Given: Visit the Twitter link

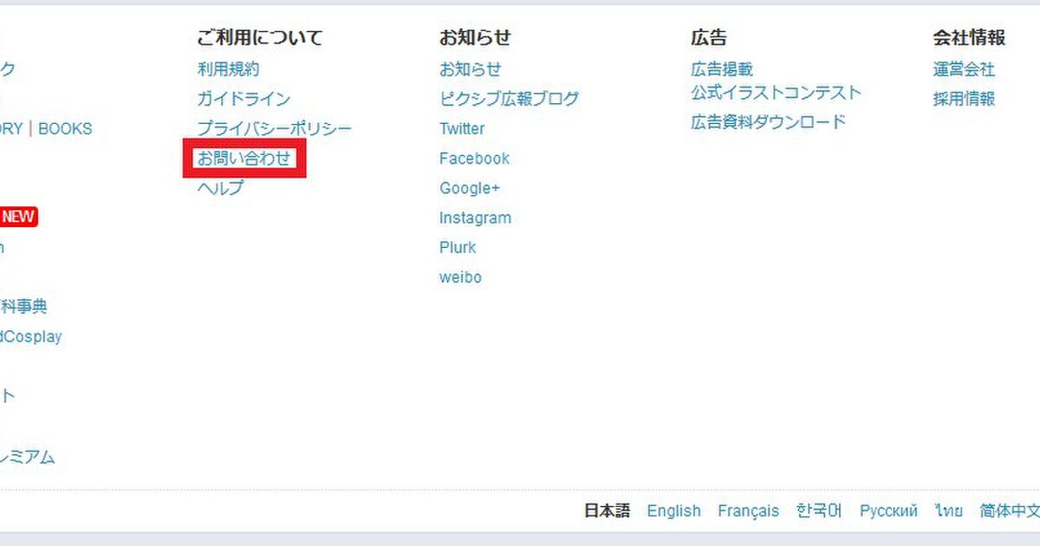Looking at the screenshot, I should click(461, 128).
